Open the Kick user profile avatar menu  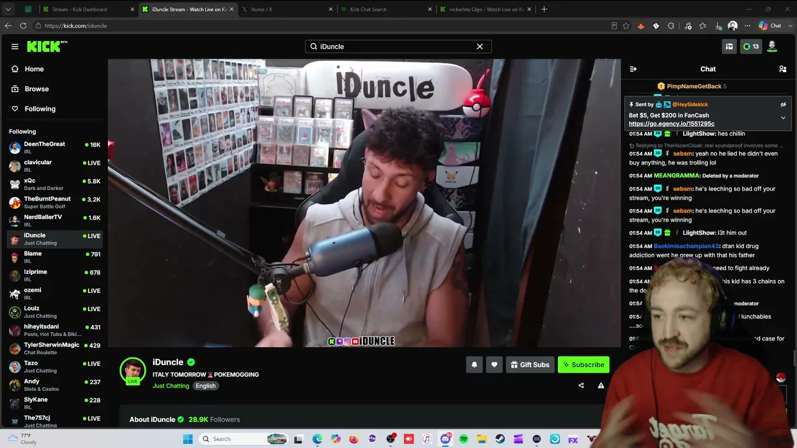(x=772, y=47)
